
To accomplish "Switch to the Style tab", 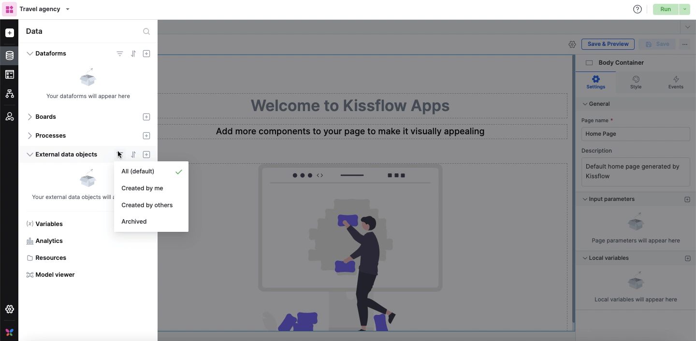I will coord(636,82).
